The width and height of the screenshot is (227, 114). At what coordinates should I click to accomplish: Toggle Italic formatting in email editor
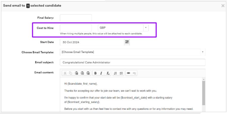(101, 73)
